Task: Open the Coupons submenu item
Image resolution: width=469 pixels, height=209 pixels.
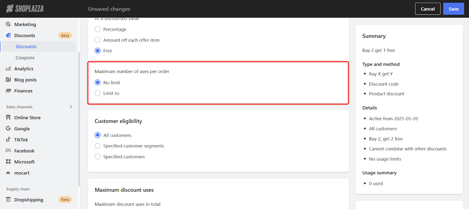Action: (25, 58)
